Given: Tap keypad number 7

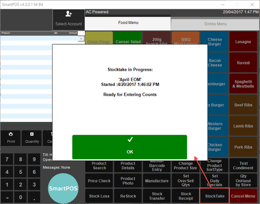Looking at the screenshot, I should coord(7,159).
